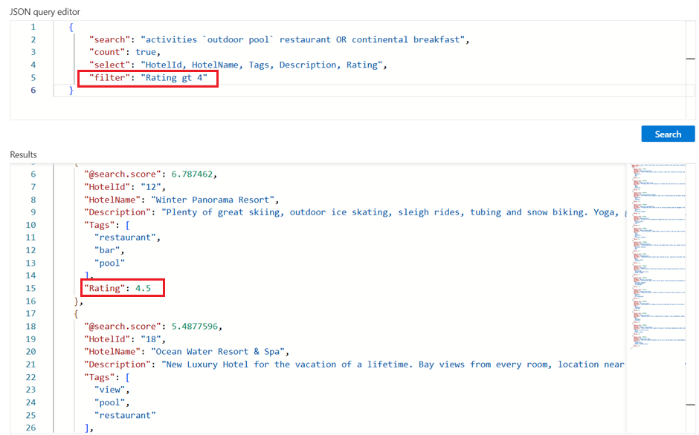Click editor line number 5

33,78
